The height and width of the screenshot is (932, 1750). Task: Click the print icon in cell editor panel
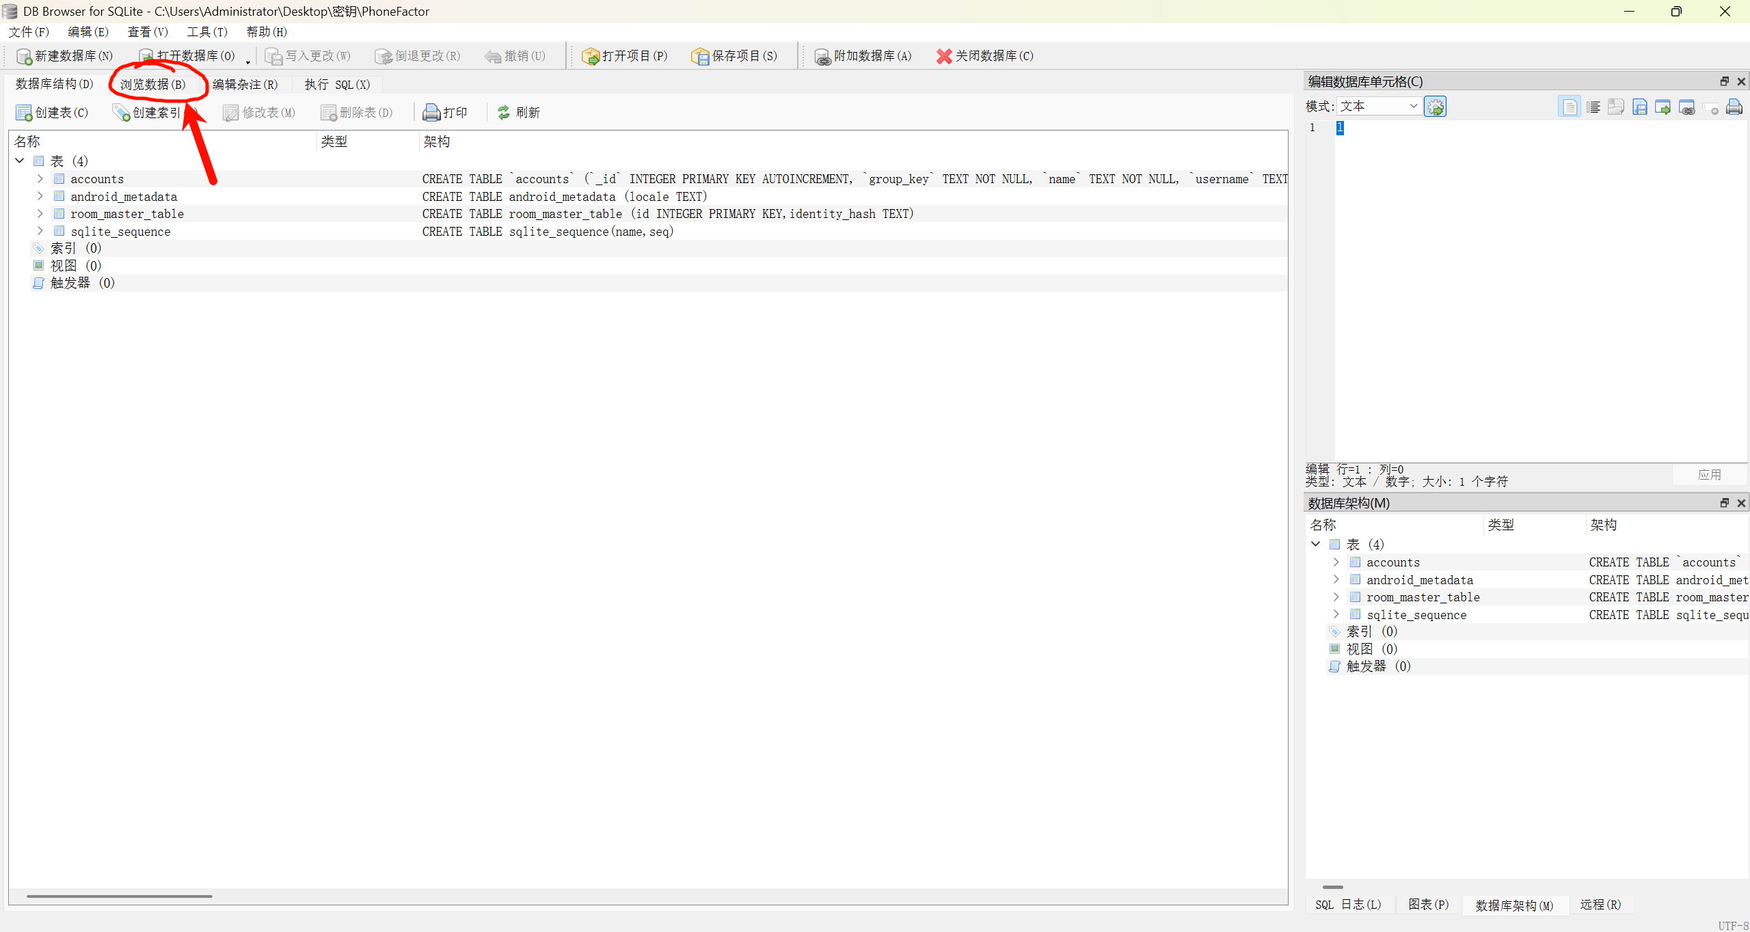tap(1734, 107)
